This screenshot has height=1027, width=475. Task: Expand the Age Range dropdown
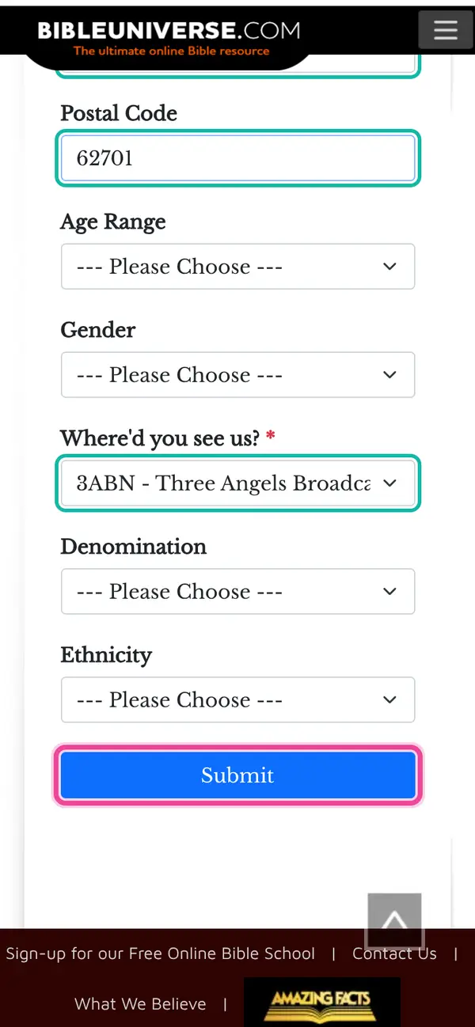pyautogui.click(x=237, y=267)
